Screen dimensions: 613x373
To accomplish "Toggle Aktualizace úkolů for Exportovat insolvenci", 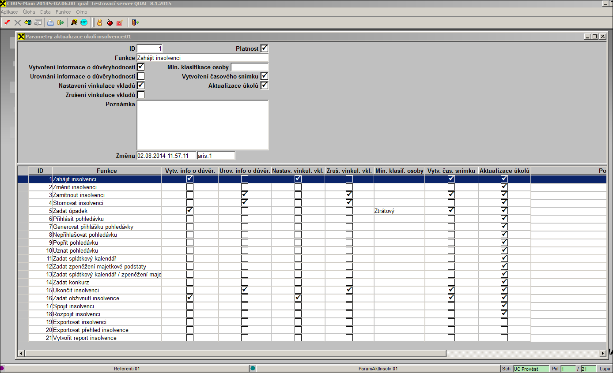I will [x=504, y=322].
